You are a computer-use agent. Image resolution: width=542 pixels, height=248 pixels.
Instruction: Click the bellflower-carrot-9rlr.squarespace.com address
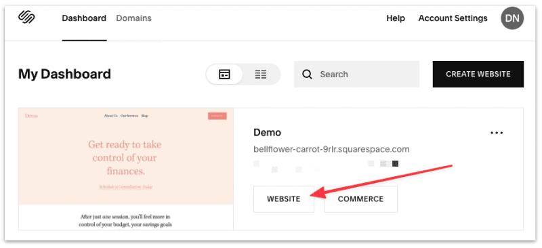[331, 150]
